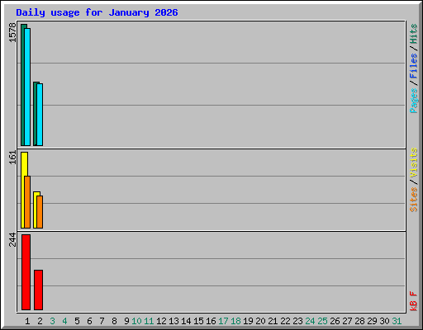Viewport: 423px width, 330px height.
Task: Click day label 7 on the axis
Action: pyautogui.click(x=102, y=321)
